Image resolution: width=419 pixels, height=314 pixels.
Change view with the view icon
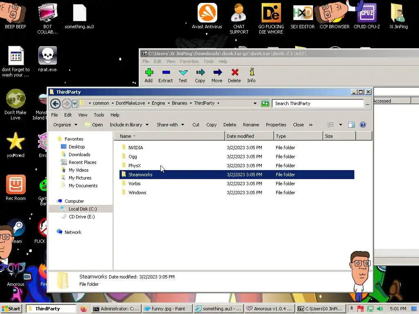pos(331,125)
